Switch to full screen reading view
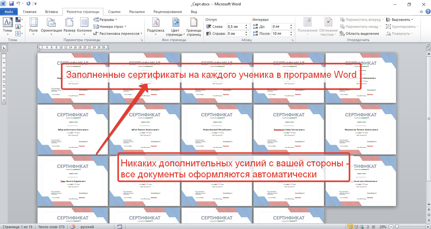431x229 pixels. click(x=356, y=226)
